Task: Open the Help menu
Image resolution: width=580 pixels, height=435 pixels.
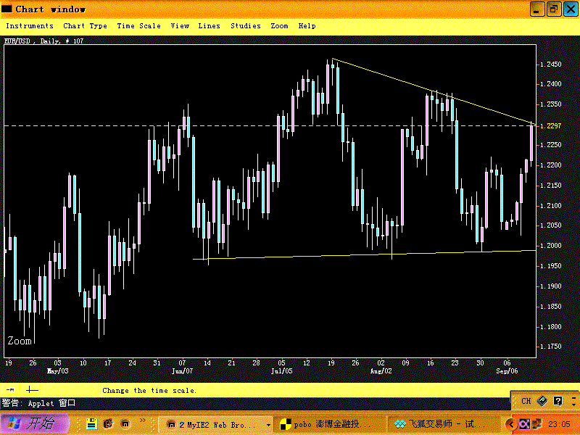Action: (x=307, y=25)
